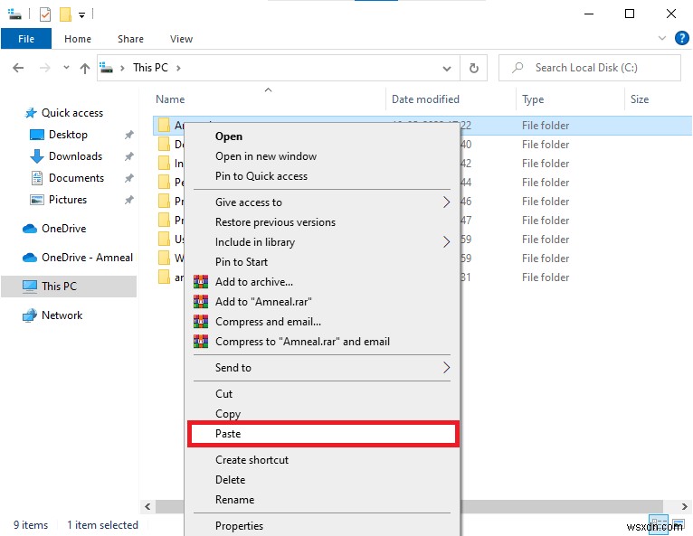Screen dimensions: 693x536
Task: Click the OneDrive - Amneal cloud icon
Action: tap(30, 258)
